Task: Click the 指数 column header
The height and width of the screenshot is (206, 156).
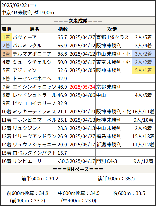Action: (63, 29)
